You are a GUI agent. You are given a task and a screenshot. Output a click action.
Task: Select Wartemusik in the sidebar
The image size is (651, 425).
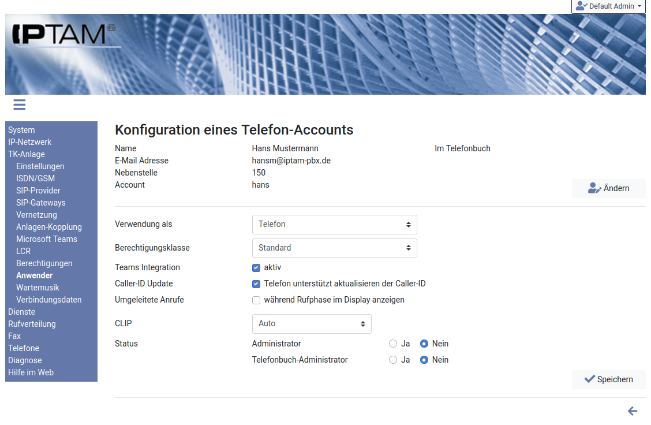[x=38, y=288]
